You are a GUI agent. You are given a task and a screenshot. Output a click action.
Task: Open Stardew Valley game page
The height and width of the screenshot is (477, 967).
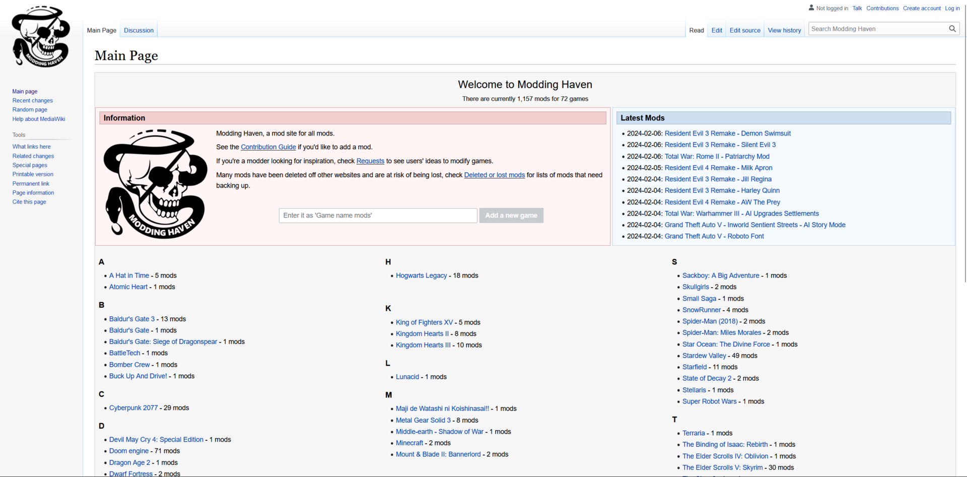click(704, 356)
